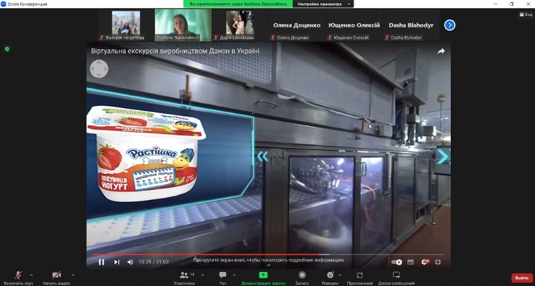Open Приложения apps panel
Image resolution: width=535 pixels, height=286 pixels.
click(360, 277)
